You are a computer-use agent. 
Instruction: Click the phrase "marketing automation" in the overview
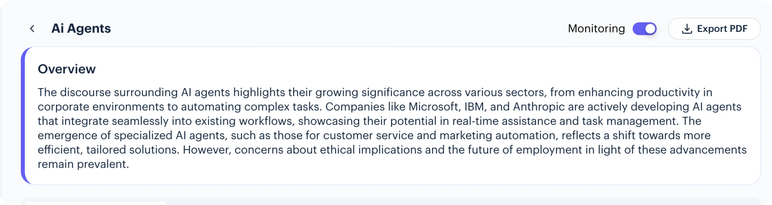pos(497,136)
